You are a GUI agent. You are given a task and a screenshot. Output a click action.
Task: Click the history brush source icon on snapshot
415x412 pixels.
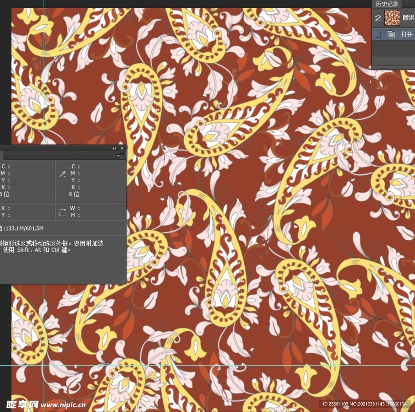pos(378,18)
